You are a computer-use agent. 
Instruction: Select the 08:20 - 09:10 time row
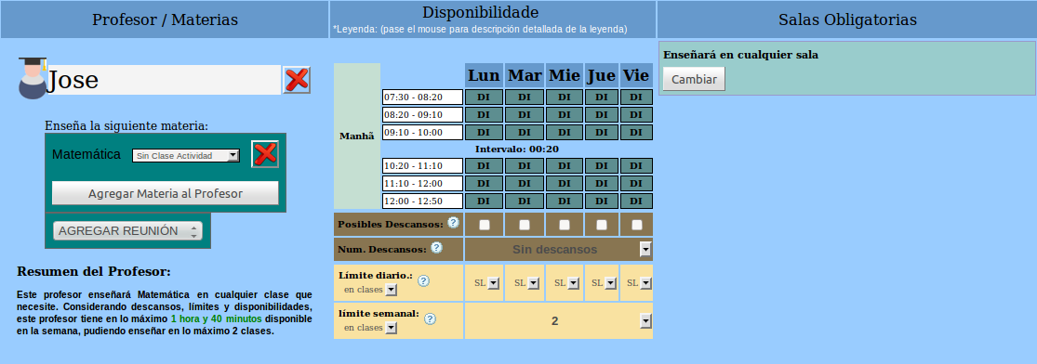(x=422, y=114)
